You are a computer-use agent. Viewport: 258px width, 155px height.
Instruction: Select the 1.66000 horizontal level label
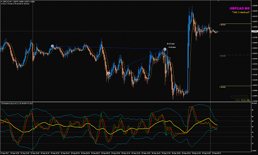pyautogui.click(x=222, y=25)
